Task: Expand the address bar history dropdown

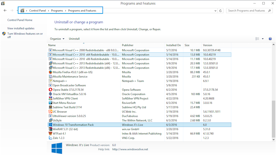Action: coord(215,11)
